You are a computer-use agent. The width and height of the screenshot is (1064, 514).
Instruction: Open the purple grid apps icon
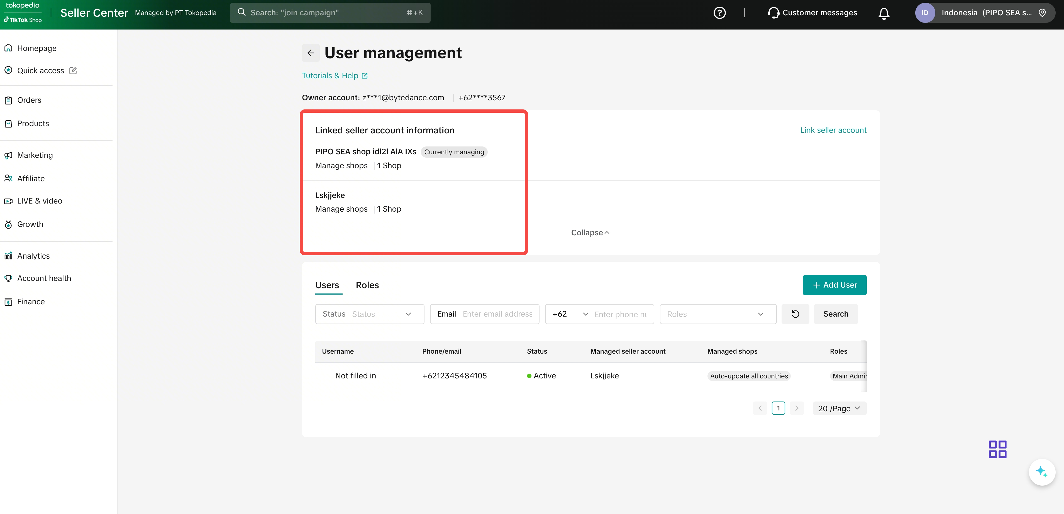997,449
